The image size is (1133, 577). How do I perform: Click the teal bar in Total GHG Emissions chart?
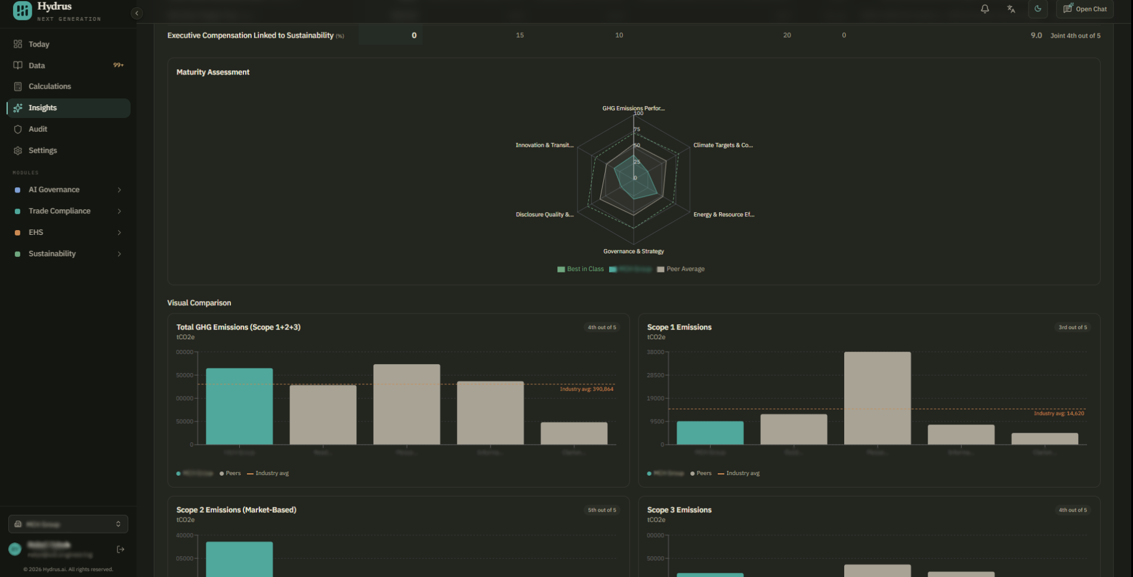239,406
